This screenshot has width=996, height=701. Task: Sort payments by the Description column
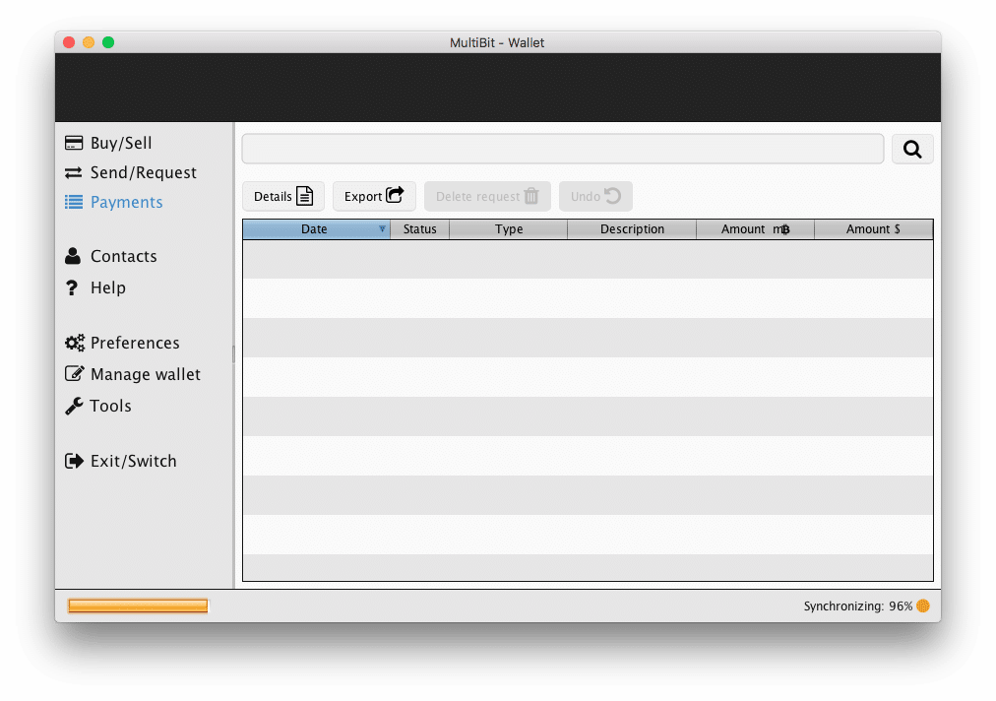coord(632,229)
